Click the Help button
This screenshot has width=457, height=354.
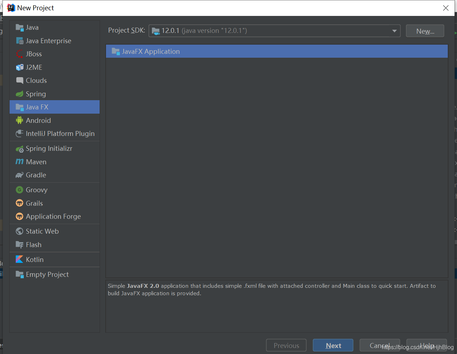tap(427, 346)
